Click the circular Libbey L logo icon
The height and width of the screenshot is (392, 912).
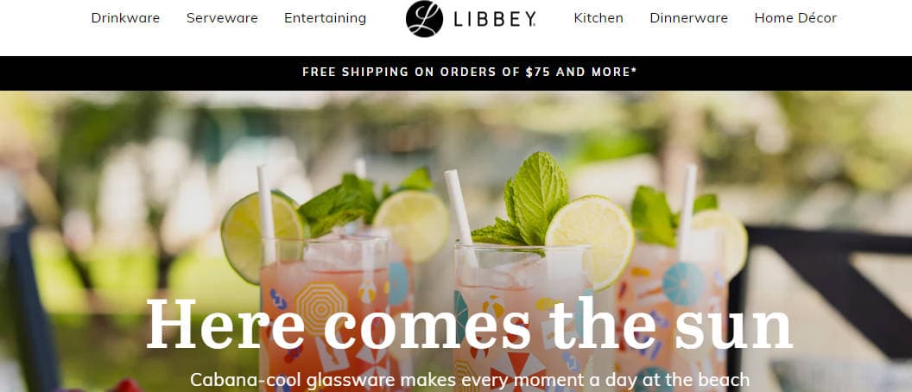424,19
